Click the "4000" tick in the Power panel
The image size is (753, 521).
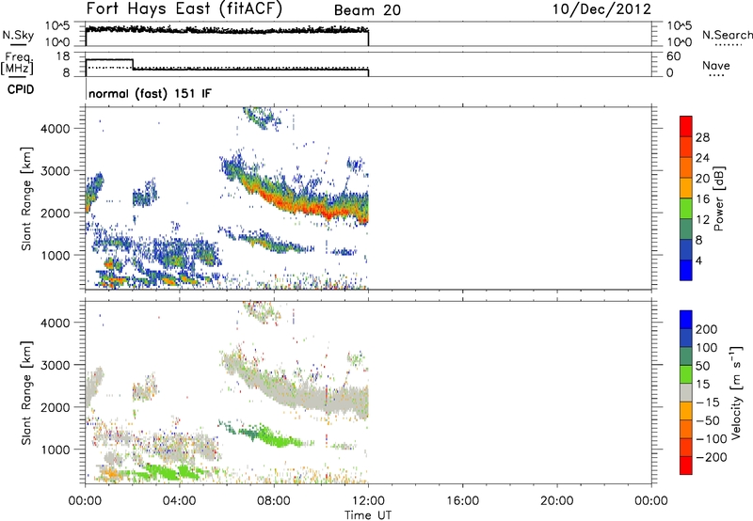point(56,129)
